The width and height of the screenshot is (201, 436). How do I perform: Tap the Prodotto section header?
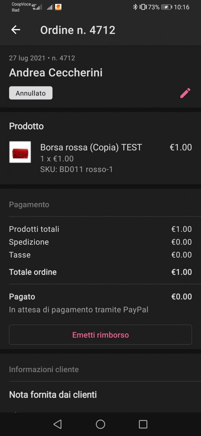(x=26, y=126)
